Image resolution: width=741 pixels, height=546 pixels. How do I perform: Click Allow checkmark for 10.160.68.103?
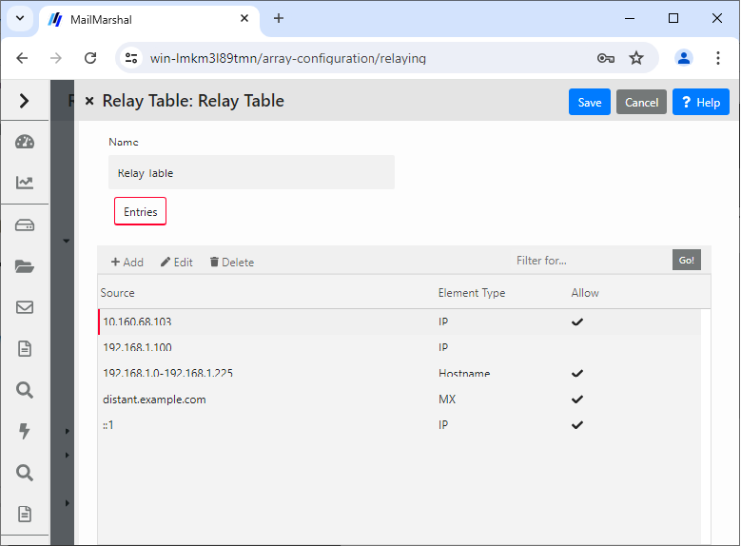tap(577, 322)
